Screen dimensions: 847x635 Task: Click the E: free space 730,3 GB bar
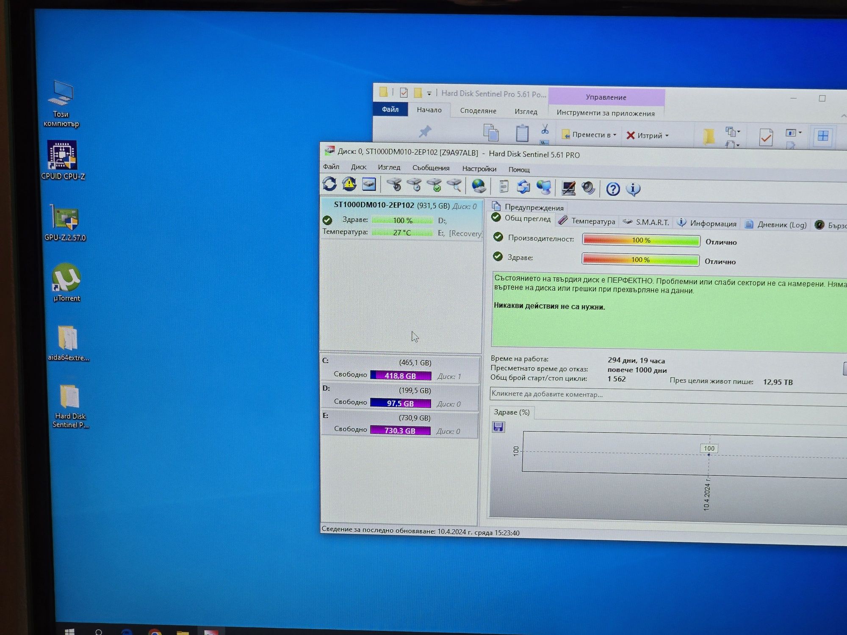(x=400, y=431)
